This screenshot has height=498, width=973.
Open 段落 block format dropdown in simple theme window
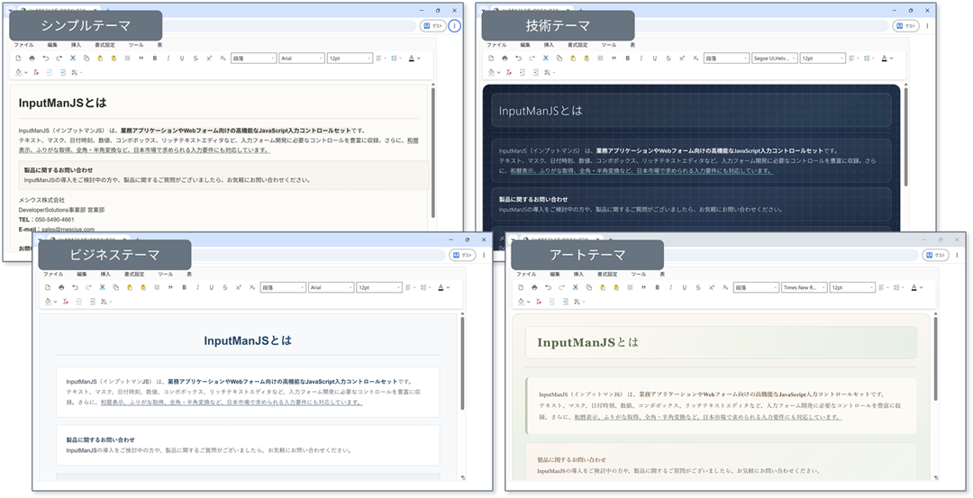[254, 59]
